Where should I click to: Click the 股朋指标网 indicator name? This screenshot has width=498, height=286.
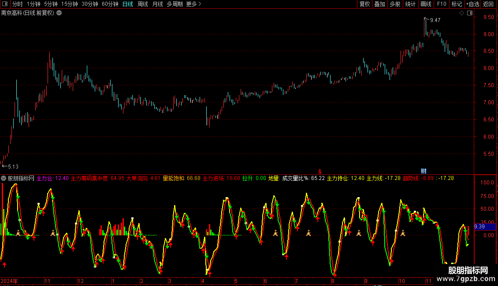click(x=21, y=179)
